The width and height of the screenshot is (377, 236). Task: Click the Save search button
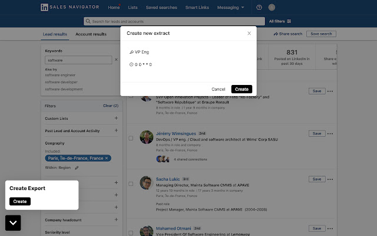click(x=321, y=34)
